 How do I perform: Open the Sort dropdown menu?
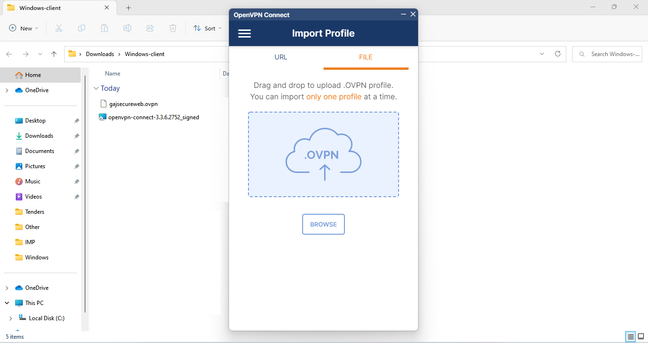pos(208,29)
